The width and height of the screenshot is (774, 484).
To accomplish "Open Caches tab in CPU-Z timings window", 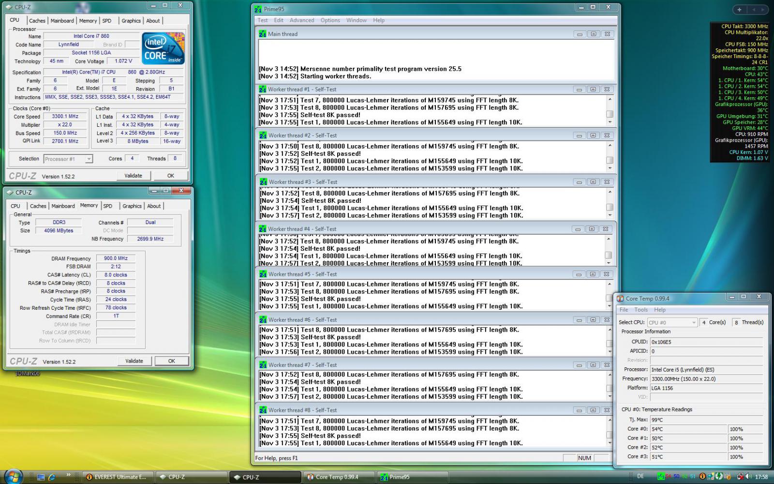I will click(x=38, y=206).
